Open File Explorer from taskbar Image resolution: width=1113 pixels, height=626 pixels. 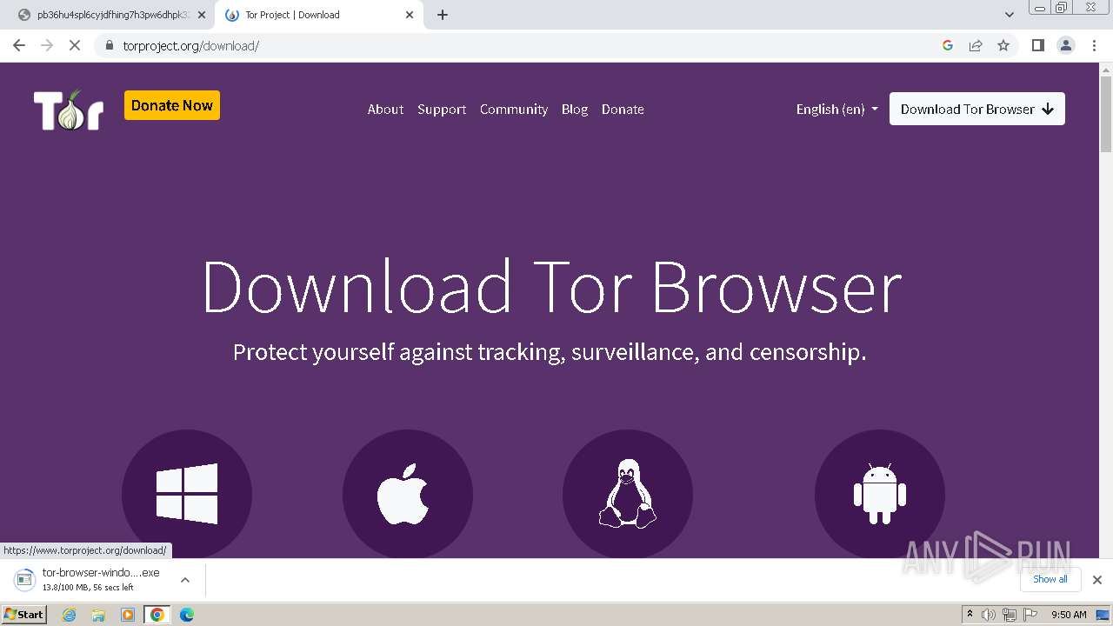point(98,615)
